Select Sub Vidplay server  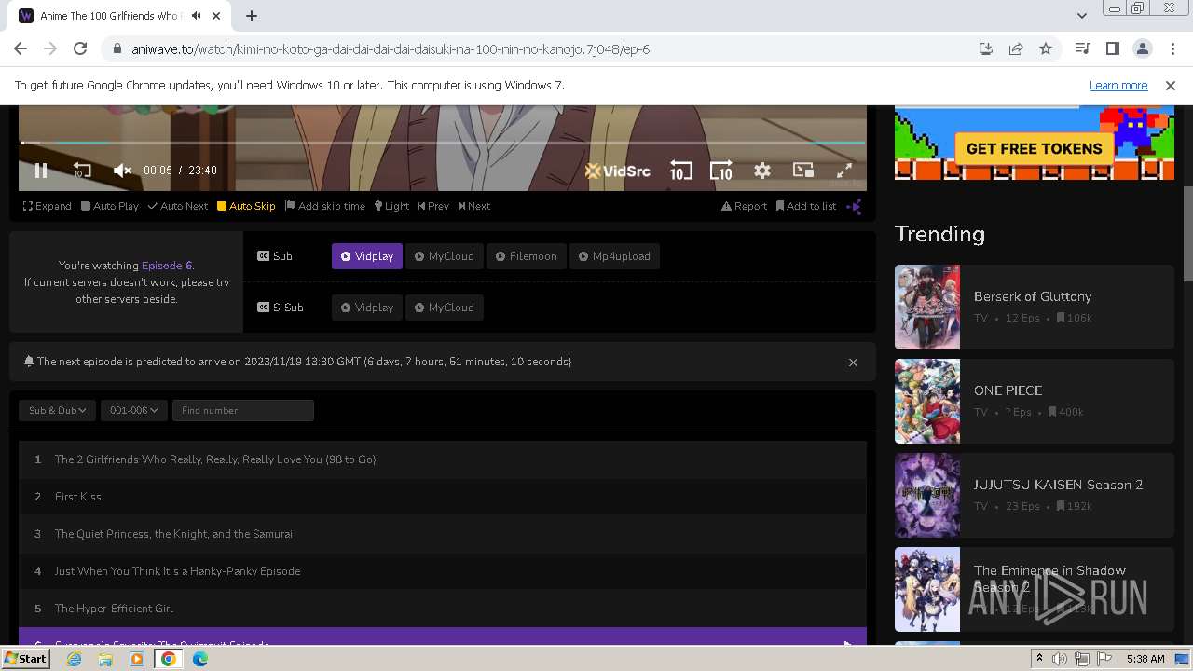[x=367, y=256]
